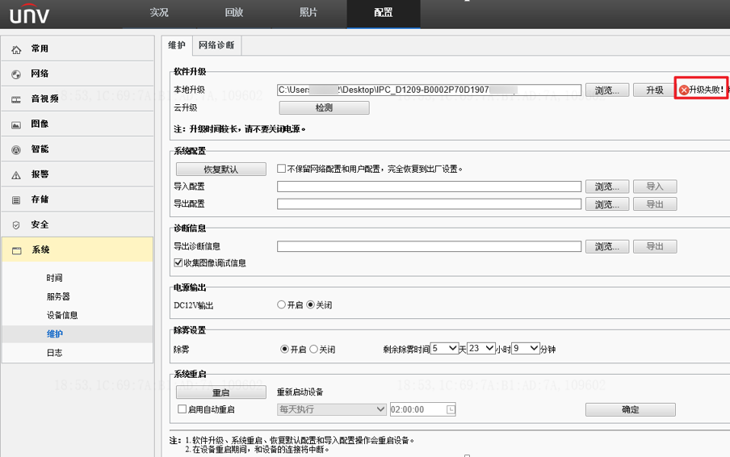Open the 报警 menu section

click(78, 174)
